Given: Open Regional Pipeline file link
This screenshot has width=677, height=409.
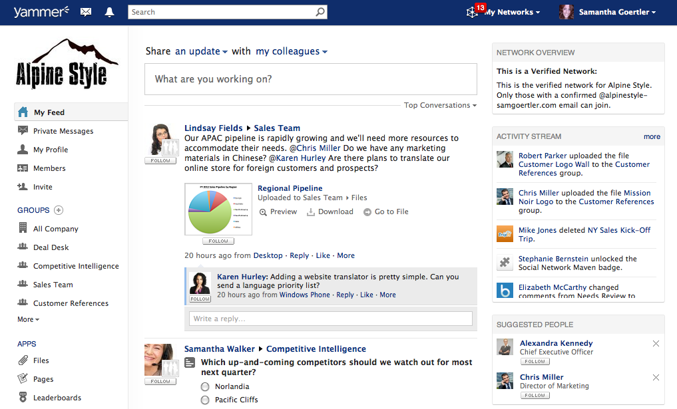Looking at the screenshot, I should [290, 188].
